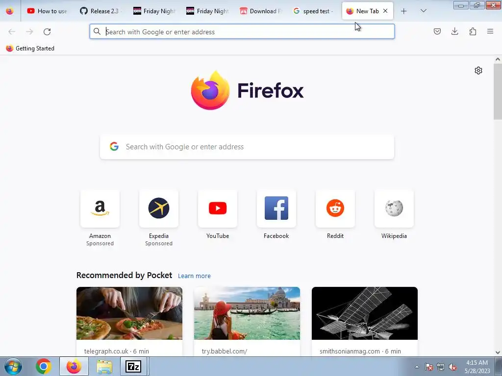Open the Firefox View pinned icon
The image size is (502, 376).
[10, 11]
